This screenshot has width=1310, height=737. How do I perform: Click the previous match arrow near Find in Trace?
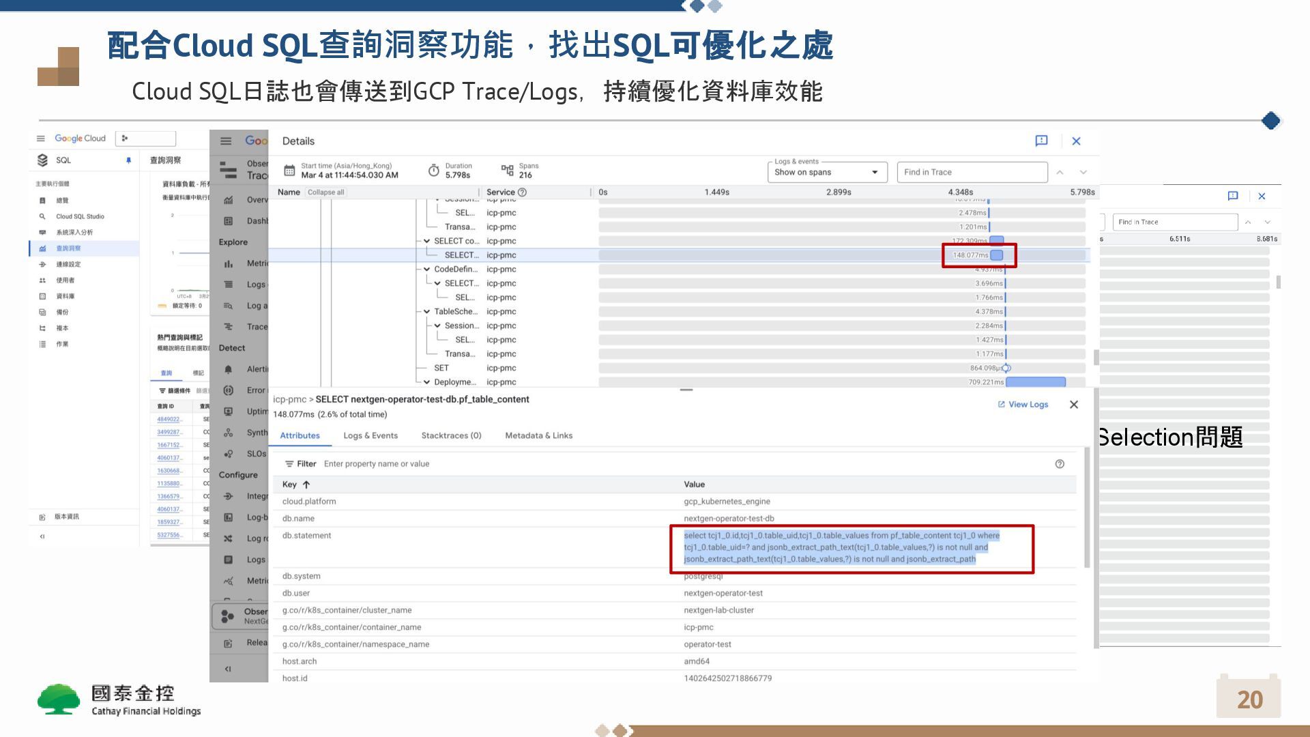point(1060,173)
